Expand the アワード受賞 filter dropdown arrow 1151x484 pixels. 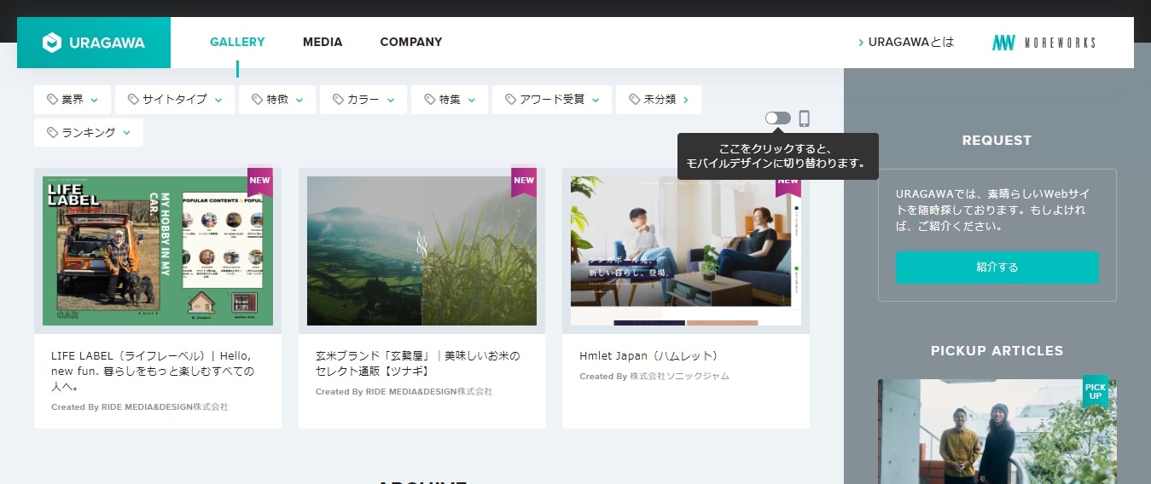tap(596, 101)
